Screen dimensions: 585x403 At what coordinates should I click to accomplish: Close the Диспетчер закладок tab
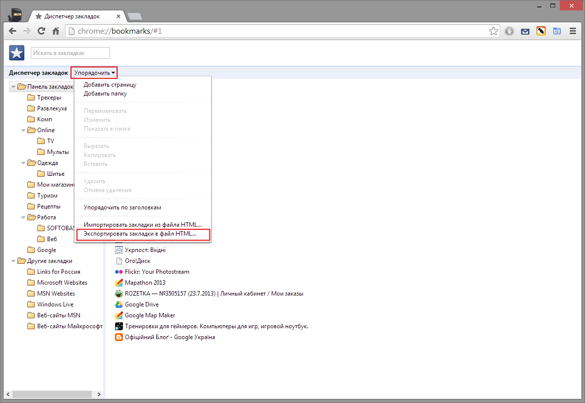[118, 16]
